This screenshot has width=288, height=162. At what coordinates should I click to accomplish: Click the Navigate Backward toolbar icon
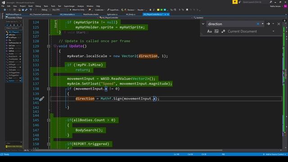tap(5, 10)
